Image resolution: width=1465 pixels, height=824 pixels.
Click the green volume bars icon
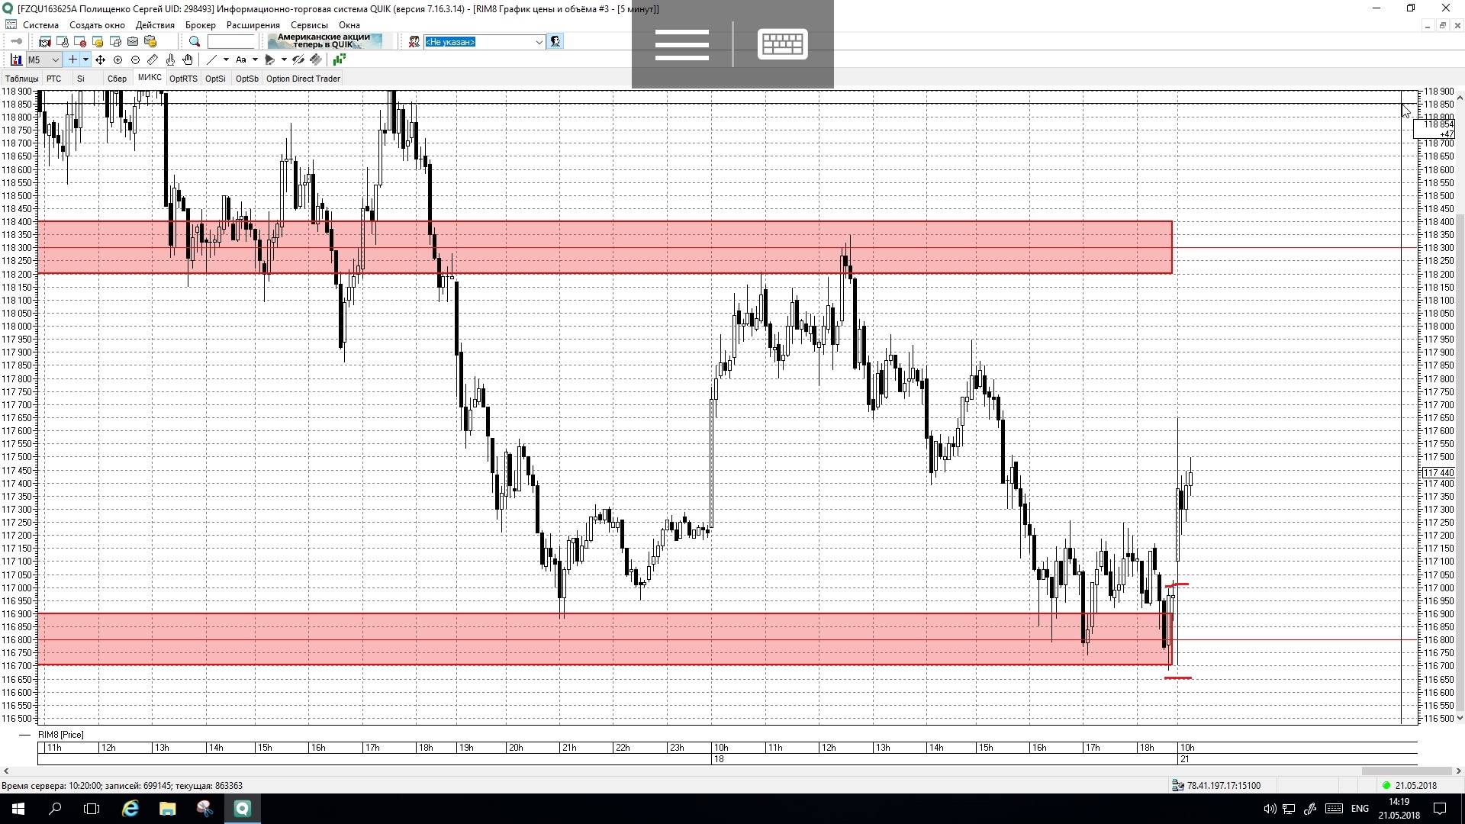(x=339, y=60)
